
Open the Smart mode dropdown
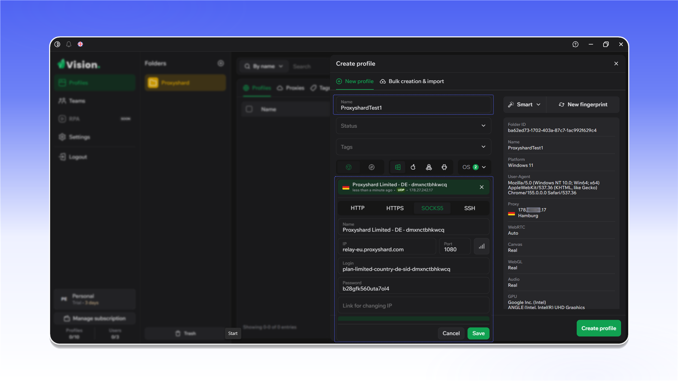pyautogui.click(x=525, y=104)
